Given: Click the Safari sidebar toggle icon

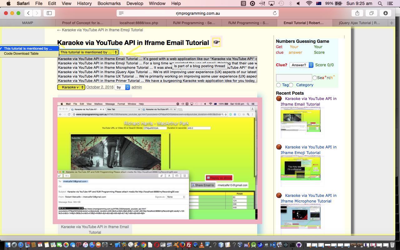Looking at the screenshot, I should coord(49,13).
